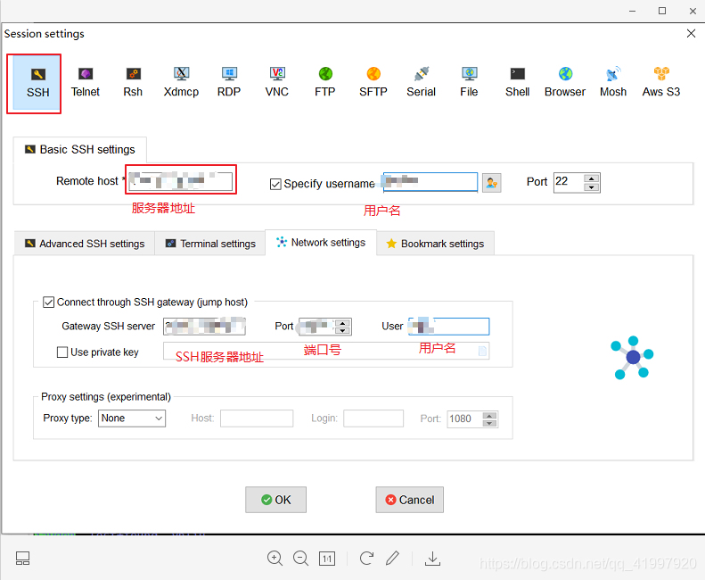Select the RDP session type
Viewport: 705px width, 580px height.
pyautogui.click(x=229, y=83)
